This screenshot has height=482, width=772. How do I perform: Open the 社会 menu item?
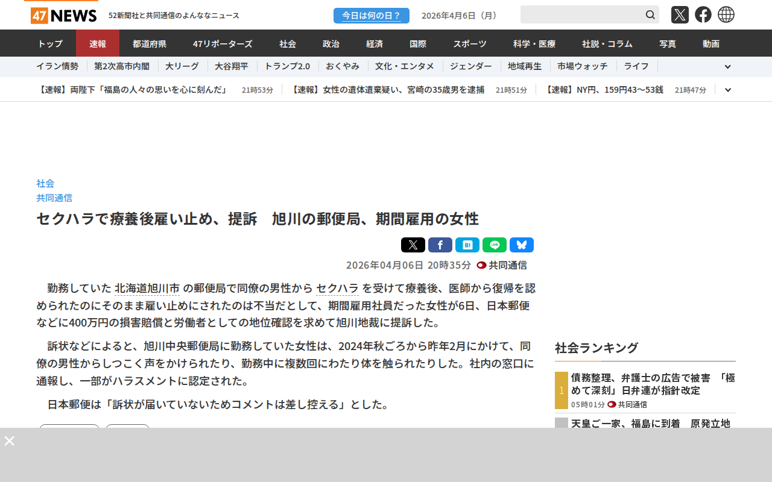pos(288,43)
